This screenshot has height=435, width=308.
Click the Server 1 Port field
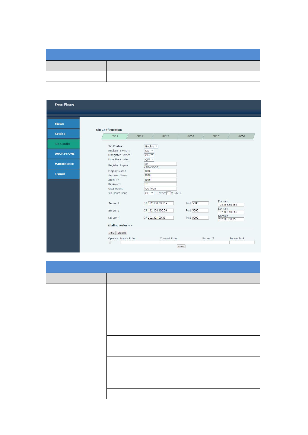[x=200, y=203]
